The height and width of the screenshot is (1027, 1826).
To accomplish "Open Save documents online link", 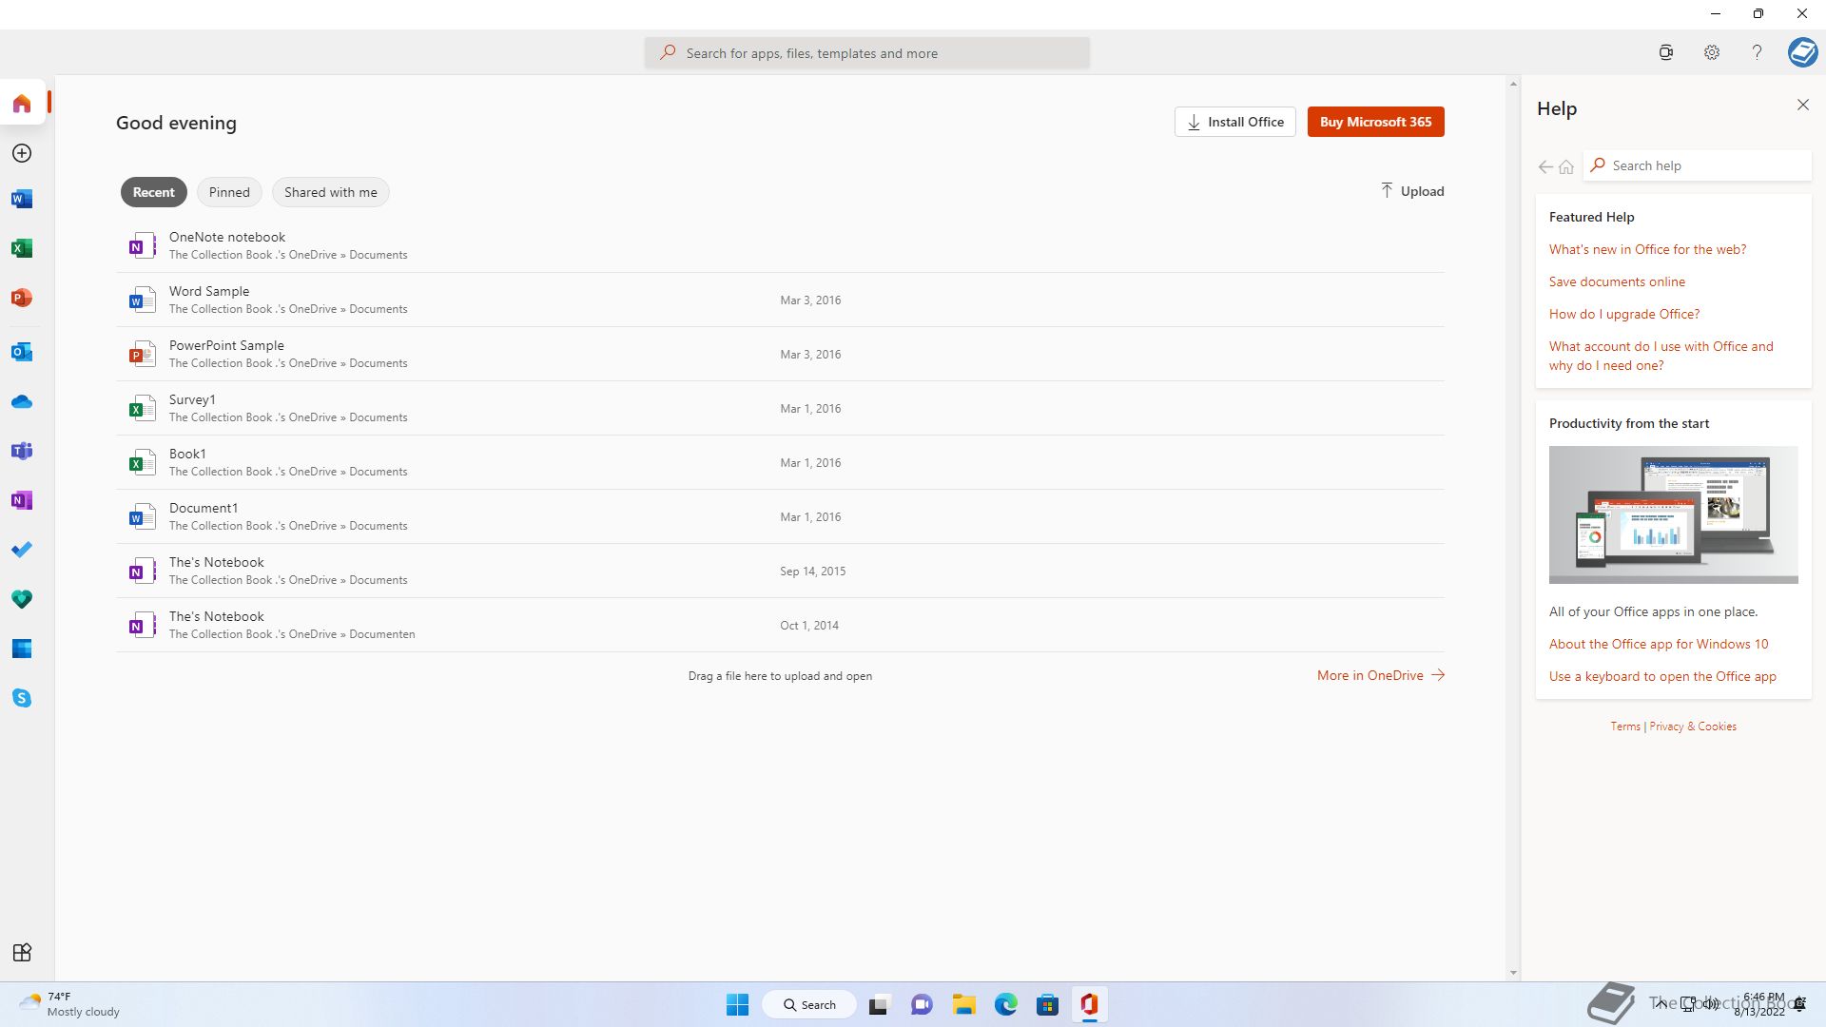I will (x=1617, y=281).
